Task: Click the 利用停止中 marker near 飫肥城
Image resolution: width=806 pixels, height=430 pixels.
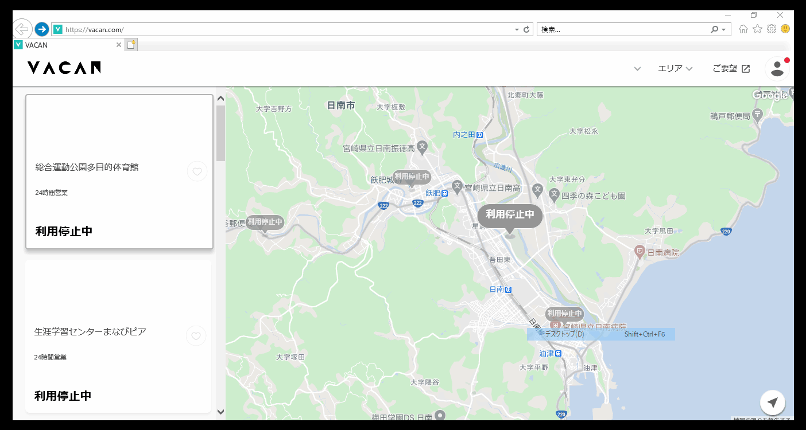Action: click(412, 178)
